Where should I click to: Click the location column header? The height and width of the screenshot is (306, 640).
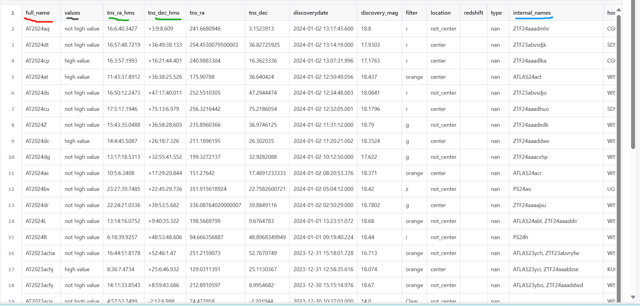click(441, 13)
